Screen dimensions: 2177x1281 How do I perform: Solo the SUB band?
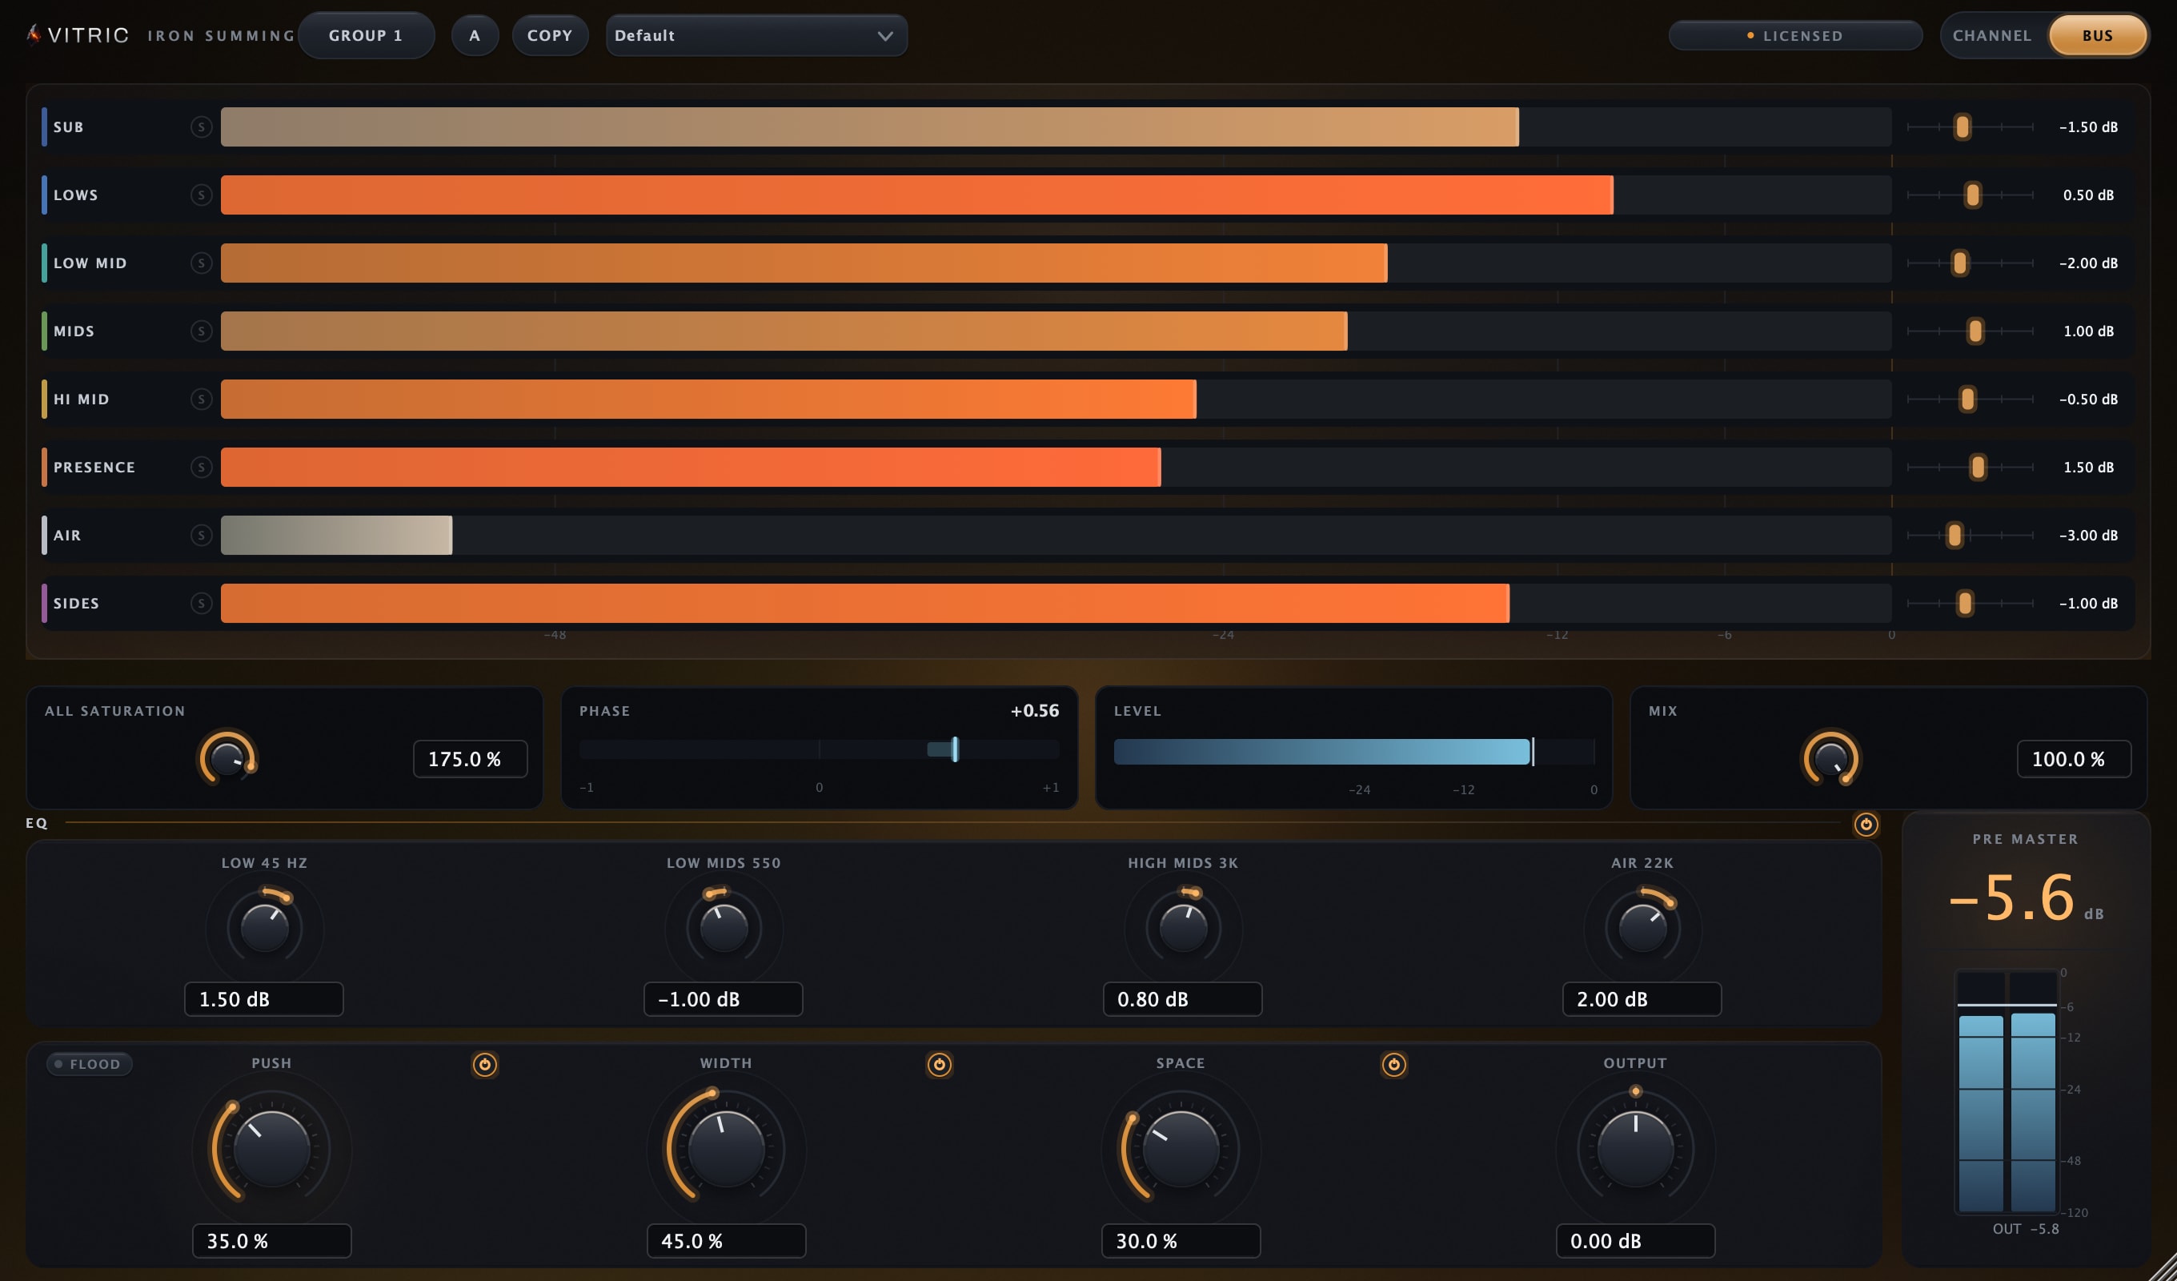point(201,127)
